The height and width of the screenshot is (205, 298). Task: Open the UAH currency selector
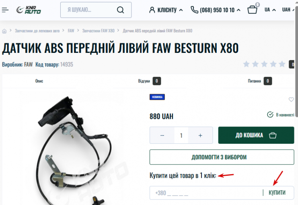pyautogui.click(x=288, y=10)
